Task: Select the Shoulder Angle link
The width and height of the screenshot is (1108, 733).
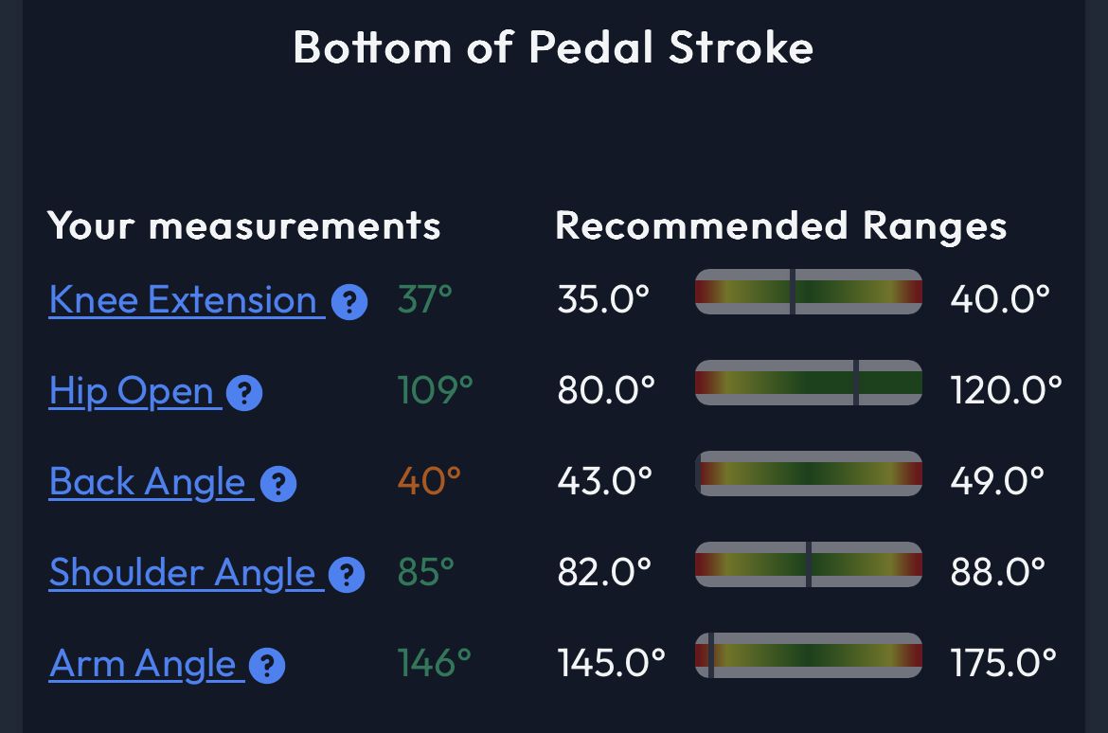Action: (182, 573)
